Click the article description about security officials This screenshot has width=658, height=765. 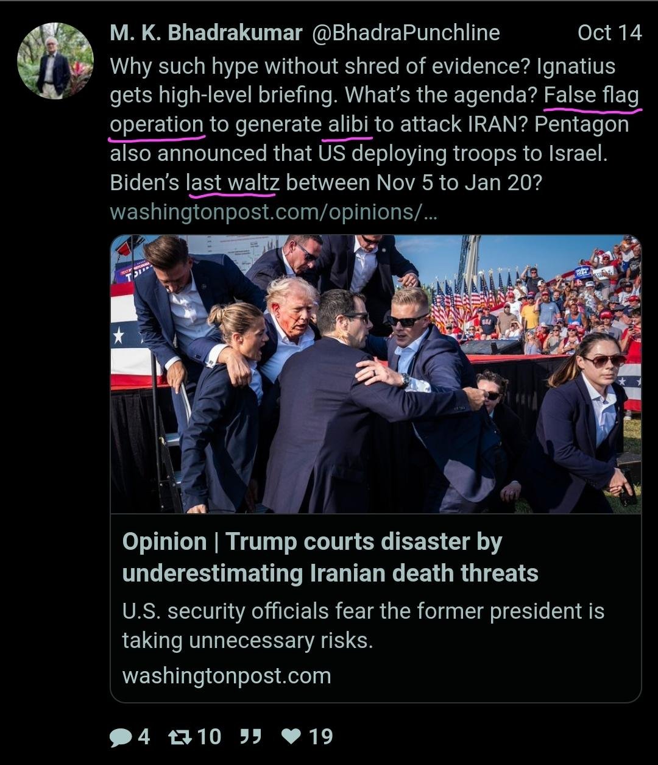click(363, 625)
